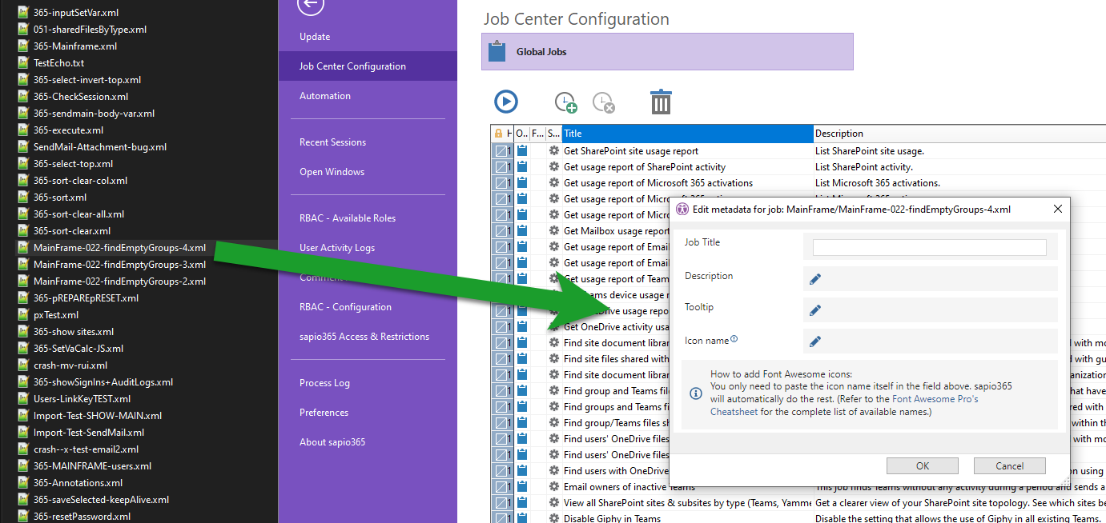This screenshot has width=1106, height=523.
Task: Click the info icon beside Icon name label
Action: click(734, 340)
